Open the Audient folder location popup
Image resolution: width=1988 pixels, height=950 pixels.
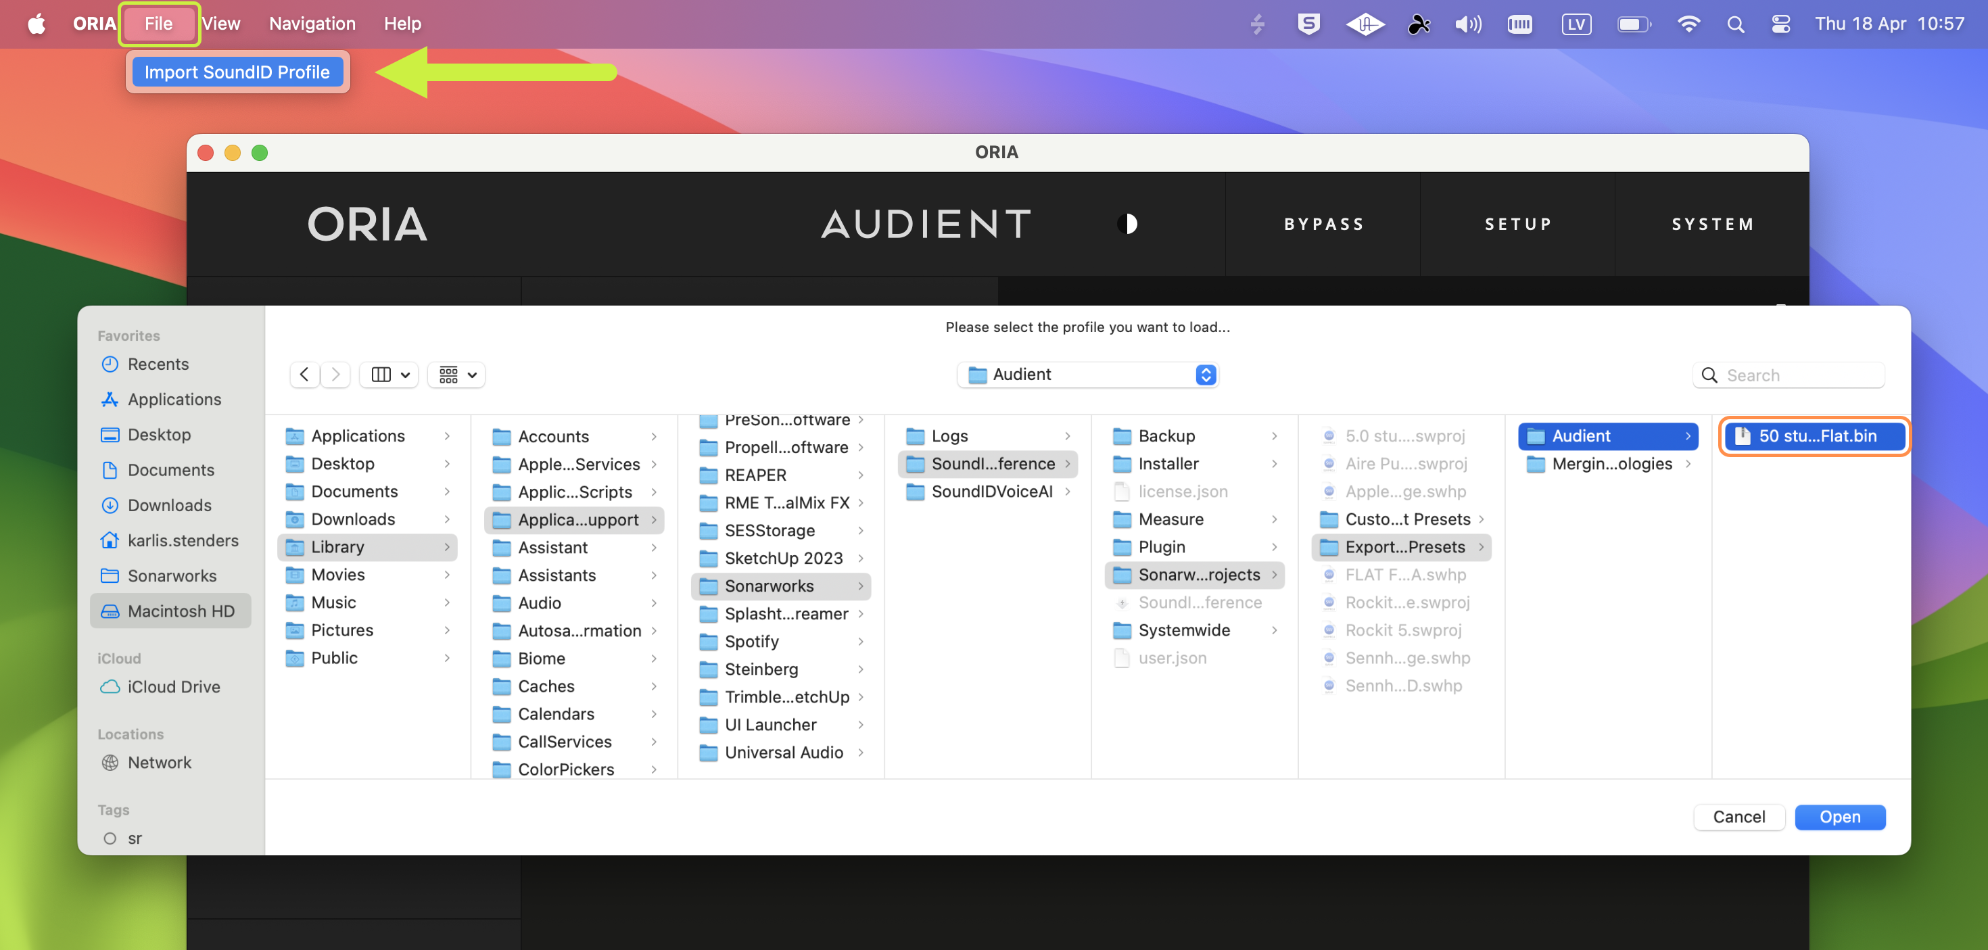[x=1087, y=375]
